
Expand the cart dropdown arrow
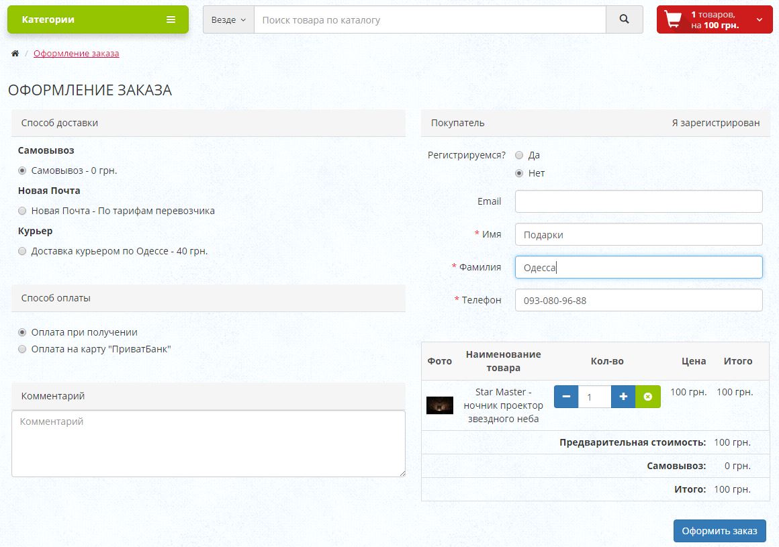coord(760,19)
